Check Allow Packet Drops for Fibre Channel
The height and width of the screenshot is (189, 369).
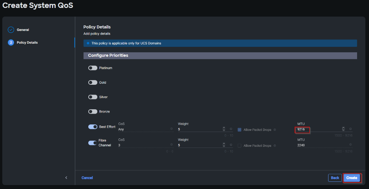(239, 146)
